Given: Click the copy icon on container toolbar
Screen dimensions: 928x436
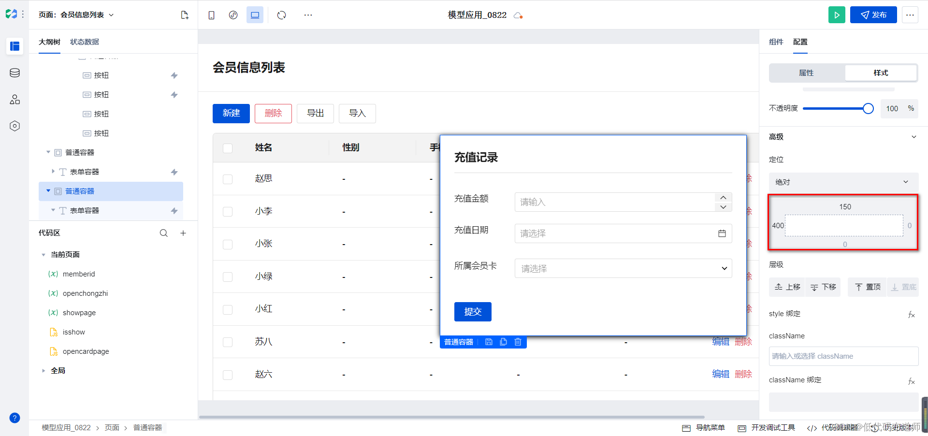Looking at the screenshot, I should (503, 342).
